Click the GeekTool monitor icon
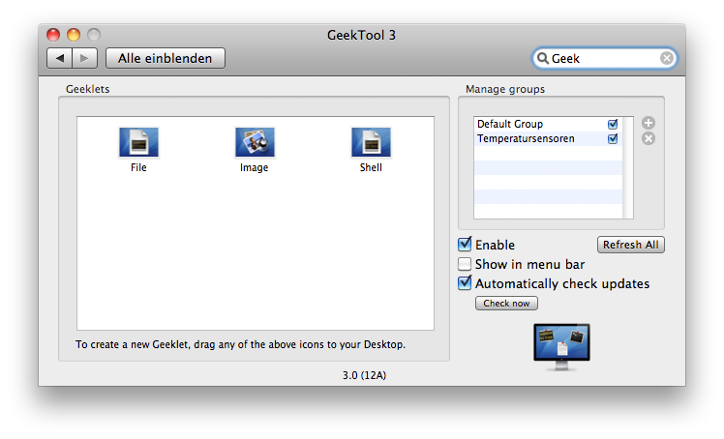Image resolution: width=724 pixels, height=439 pixels. (561, 347)
